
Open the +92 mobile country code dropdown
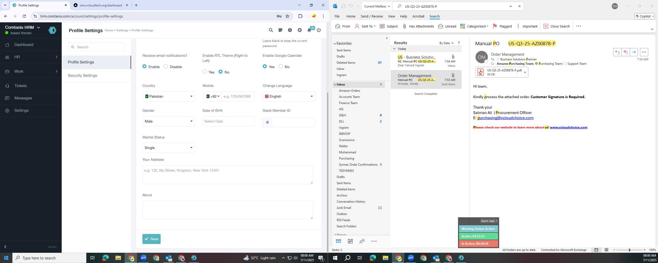pos(213,96)
